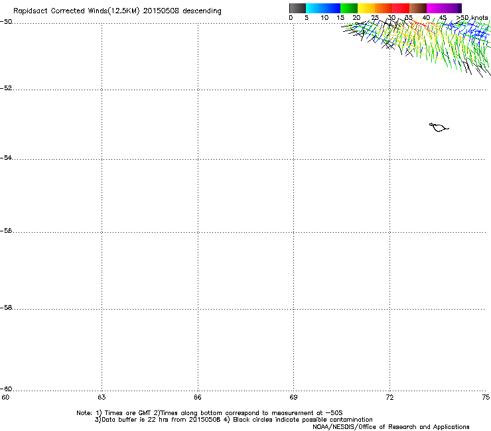Image resolution: width=491 pixels, height=431 pixels.
Task: Click the '72' longitude axis label
Action: [x=389, y=397]
